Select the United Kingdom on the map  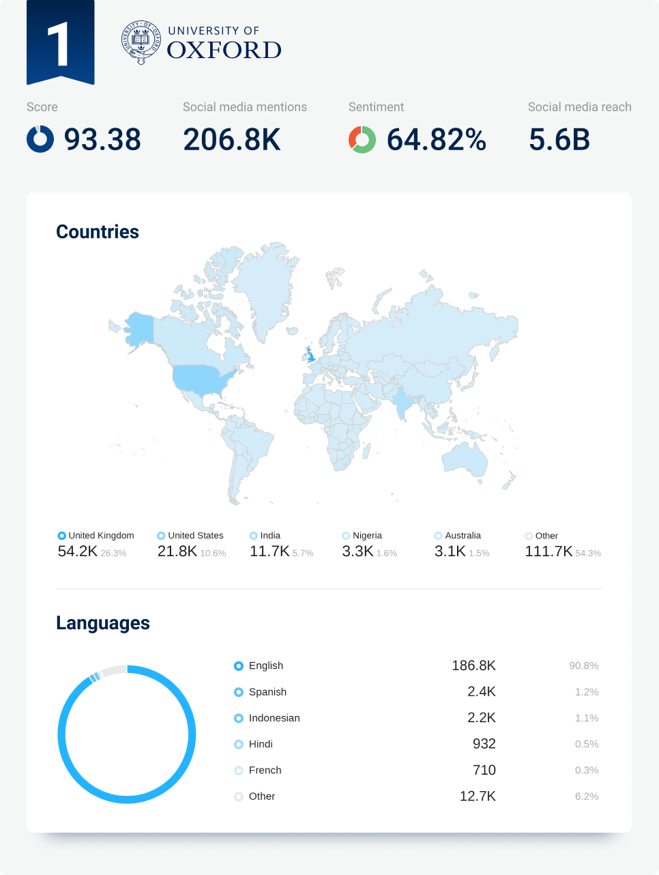click(x=310, y=355)
